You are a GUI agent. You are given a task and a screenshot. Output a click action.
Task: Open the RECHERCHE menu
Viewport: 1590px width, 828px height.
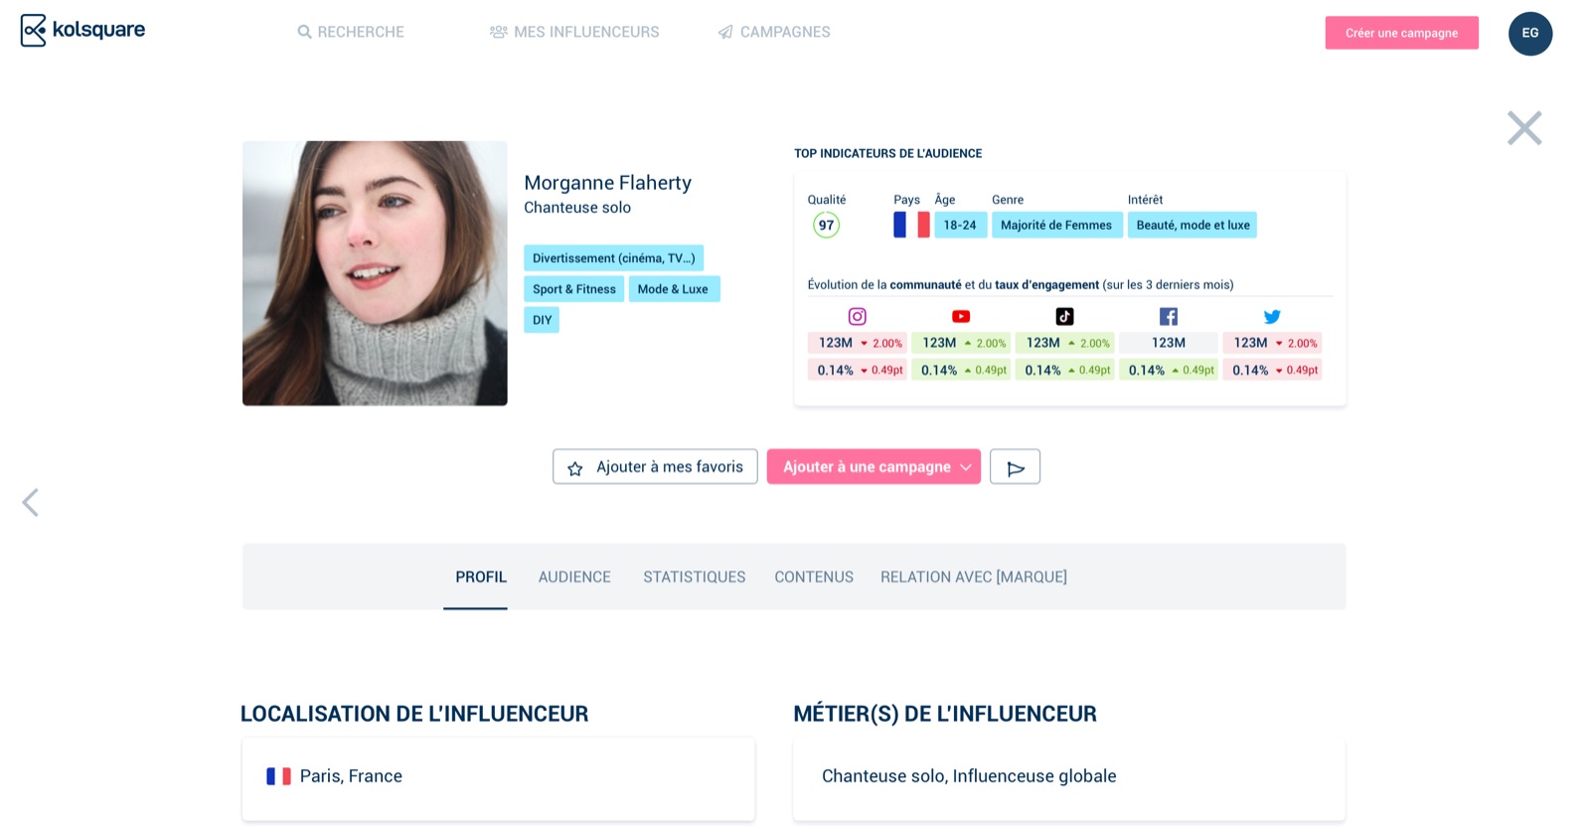(x=351, y=32)
